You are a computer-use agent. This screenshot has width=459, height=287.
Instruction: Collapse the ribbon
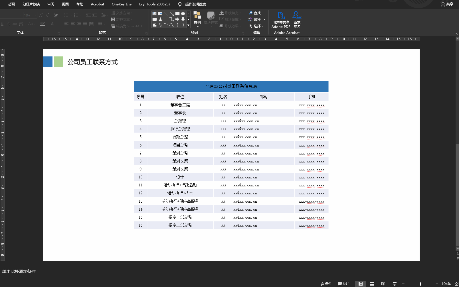point(456,34)
